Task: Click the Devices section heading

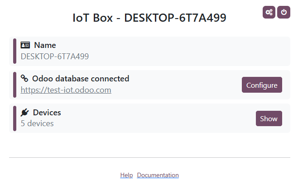Action: pos(47,113)
